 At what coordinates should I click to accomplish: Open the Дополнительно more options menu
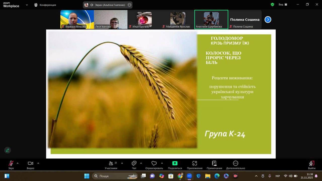click(x=235, y=165)
